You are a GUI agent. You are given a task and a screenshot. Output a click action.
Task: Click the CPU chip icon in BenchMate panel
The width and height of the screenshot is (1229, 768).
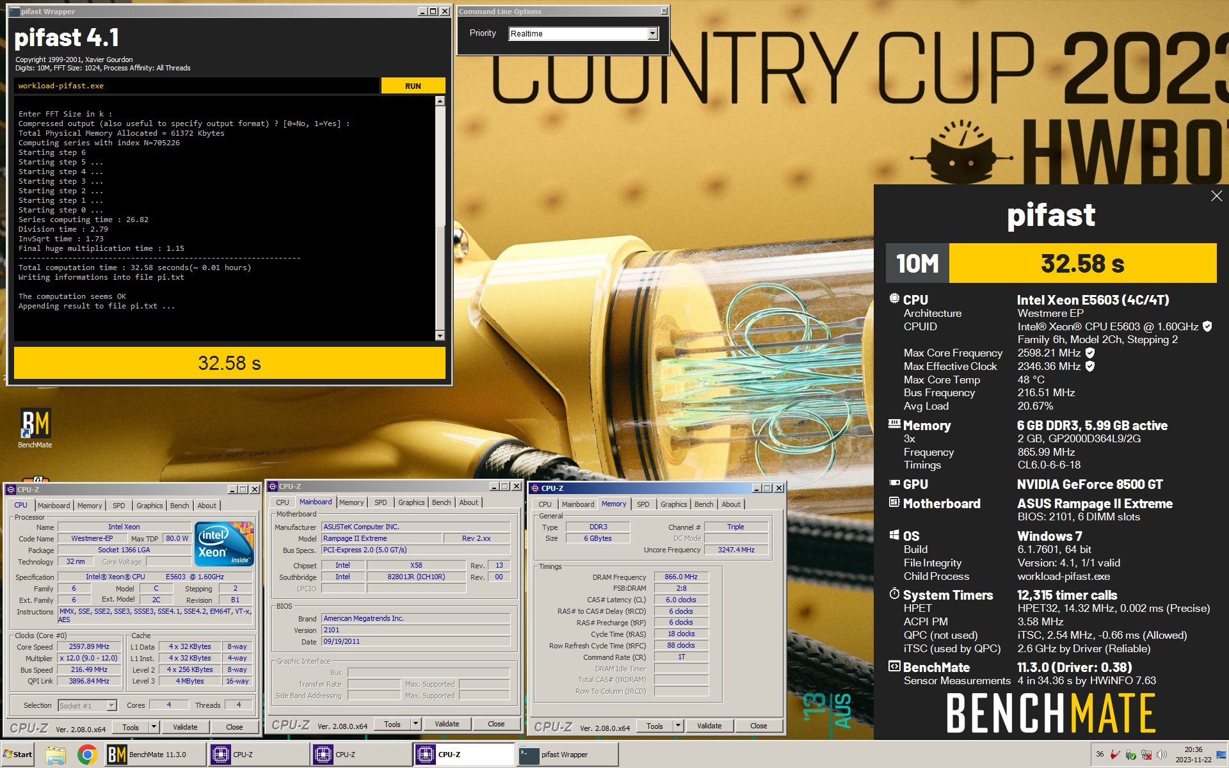894,298
